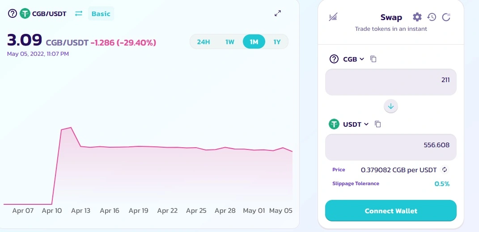Select 1Y chart timeframe
The width and height of the screenshot is (479, 232).
pos(277,42)
